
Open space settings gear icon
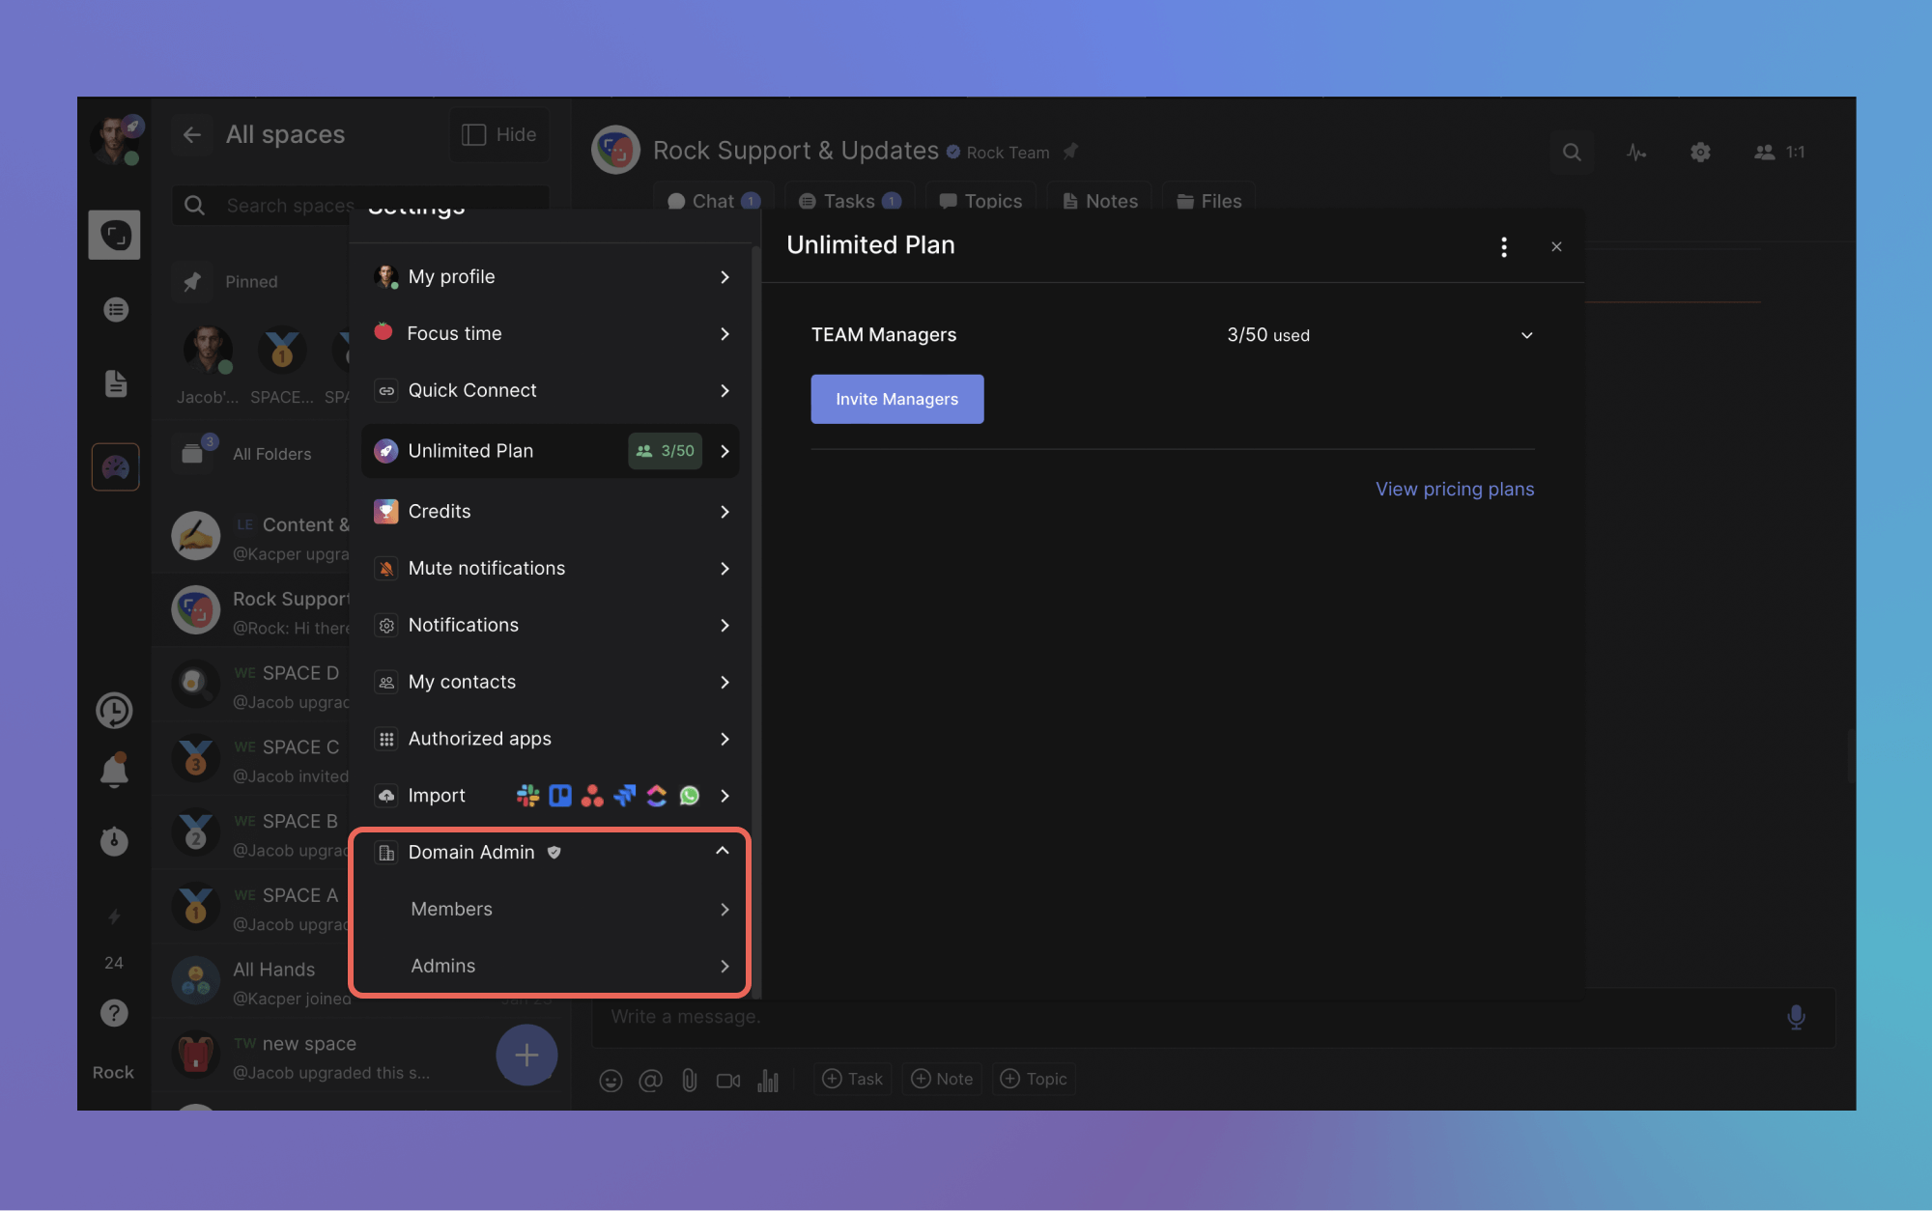click(x=1700, y=153)
